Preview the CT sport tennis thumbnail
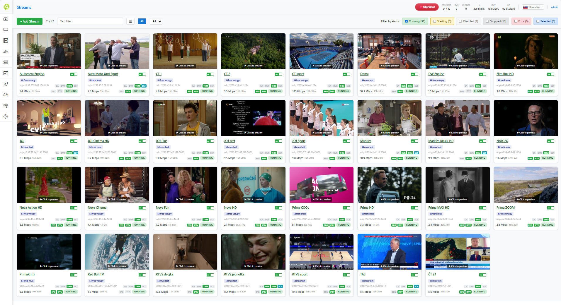Image resolution: width=561 pixels, height=305 pixels. [x=322, y=51]
